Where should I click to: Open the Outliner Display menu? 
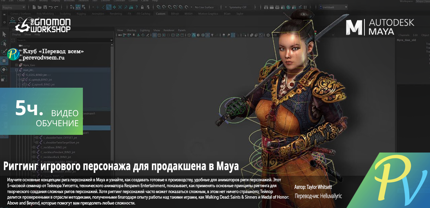16,34
